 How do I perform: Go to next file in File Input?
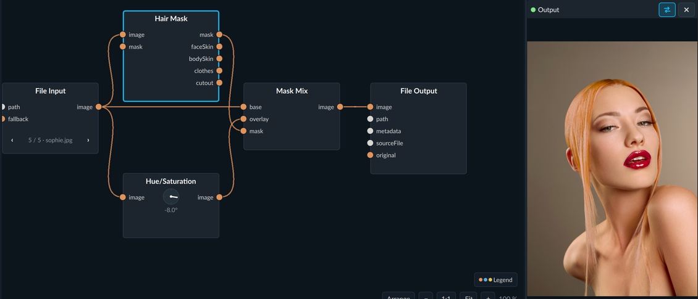click(x=88, y=140)
